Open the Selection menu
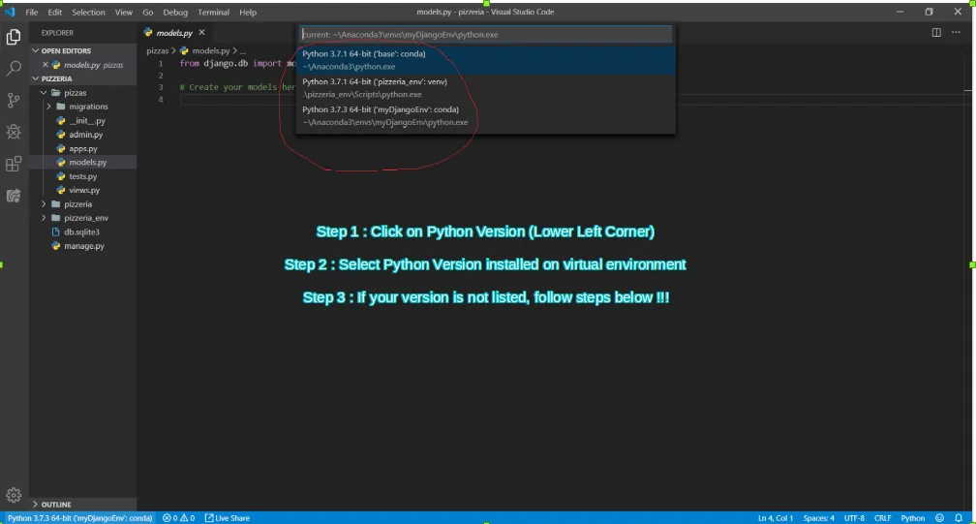Screen dimensions: 976x524 pos(88,12)
